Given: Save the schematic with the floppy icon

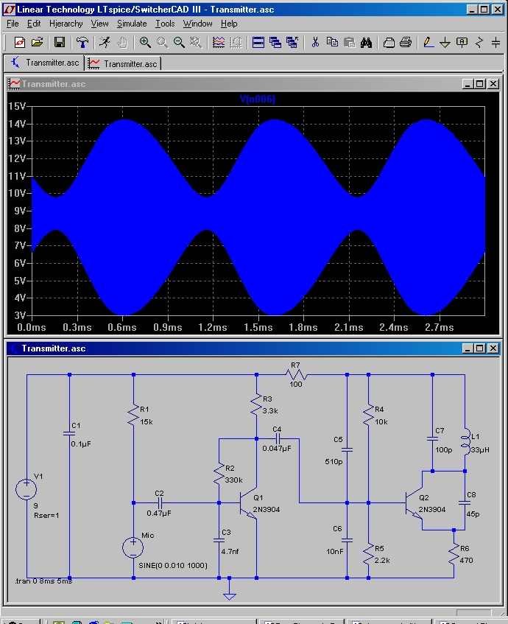Looking at the screenshot, I should [60, 42].
